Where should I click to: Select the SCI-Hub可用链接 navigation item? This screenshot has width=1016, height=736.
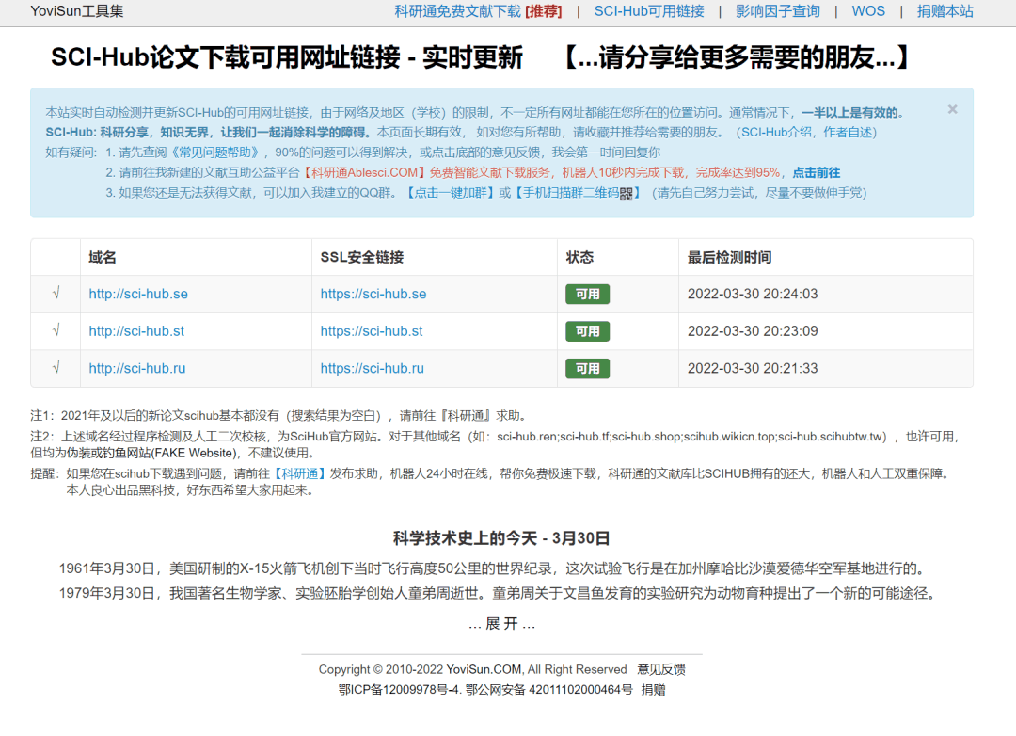tap(648, 11)
